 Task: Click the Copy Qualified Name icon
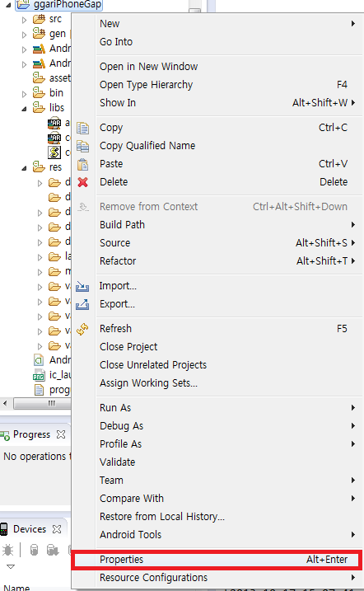point(82,146)
